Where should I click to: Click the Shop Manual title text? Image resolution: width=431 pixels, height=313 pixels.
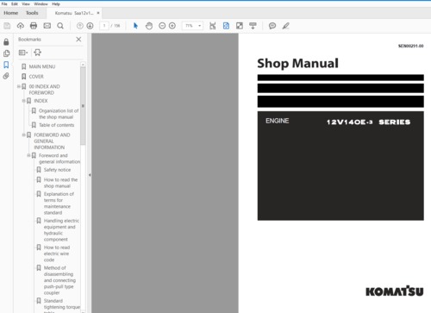(297, 63)
